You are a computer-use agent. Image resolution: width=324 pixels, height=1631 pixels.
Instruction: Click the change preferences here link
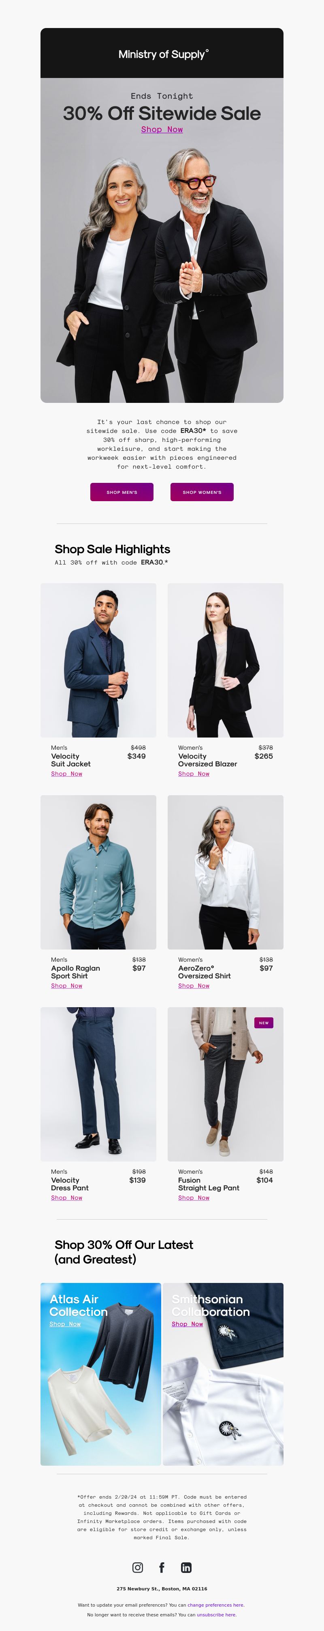pyautogui.click(x=215, y=1605)
